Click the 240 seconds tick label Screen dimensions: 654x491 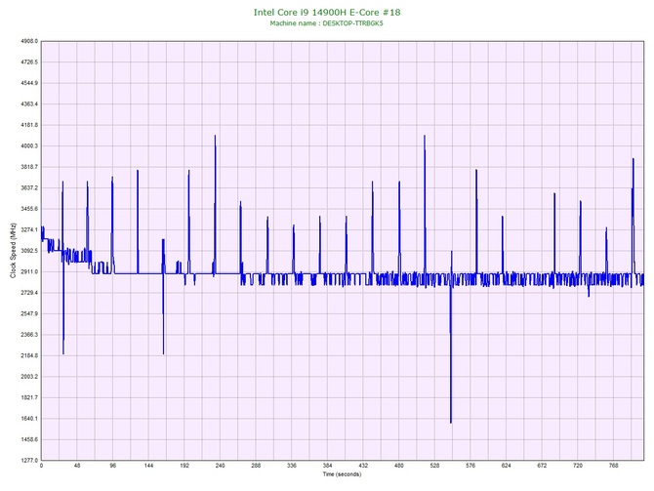[221, 466]
